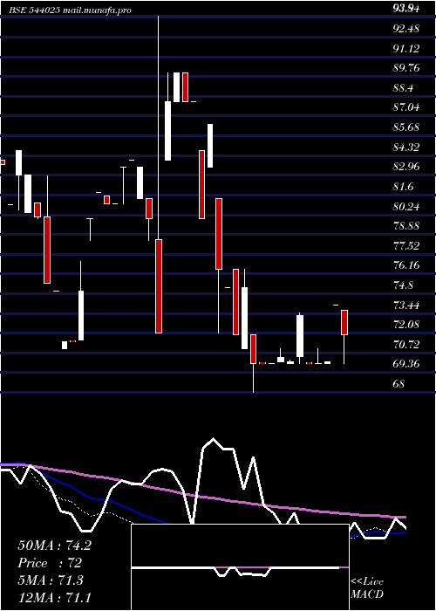Click the 84.32 price axis label
Viewport: 436px width, 611px height.
406,147
